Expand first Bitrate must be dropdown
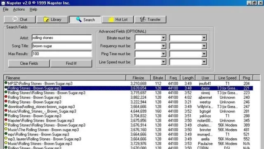This screenshot has width=264, height=149. pyautogui.click(x=163, y=38)
